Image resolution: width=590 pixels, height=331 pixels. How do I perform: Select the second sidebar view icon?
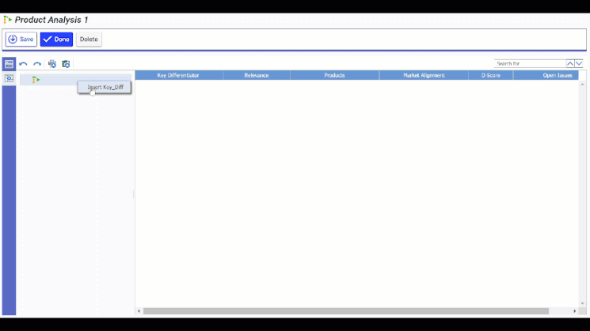[x=9, y=79]
